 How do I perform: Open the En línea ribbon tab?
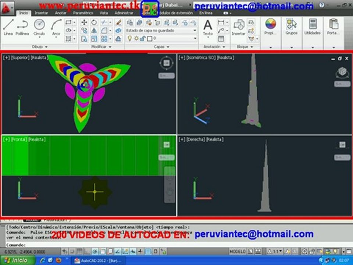coord(206,13)
